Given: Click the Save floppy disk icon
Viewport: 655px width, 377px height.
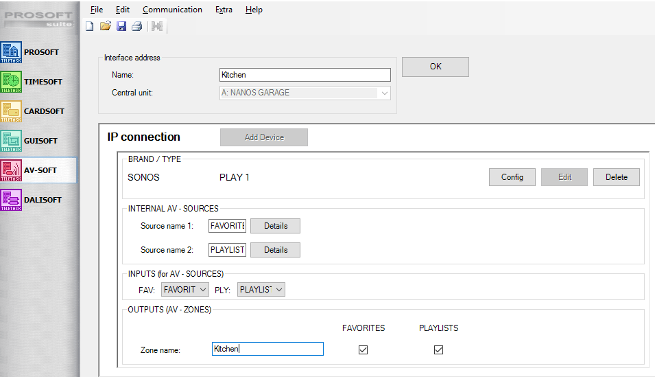Looking at the screenshot, I should point(121,27).
